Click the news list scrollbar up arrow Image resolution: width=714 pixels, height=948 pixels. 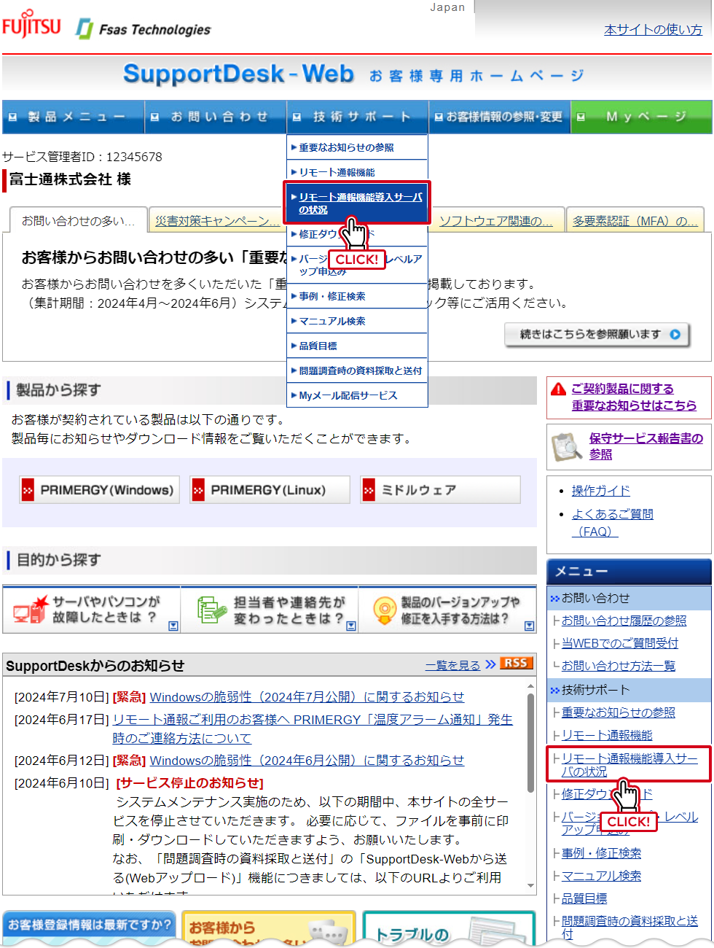(531, 685)
